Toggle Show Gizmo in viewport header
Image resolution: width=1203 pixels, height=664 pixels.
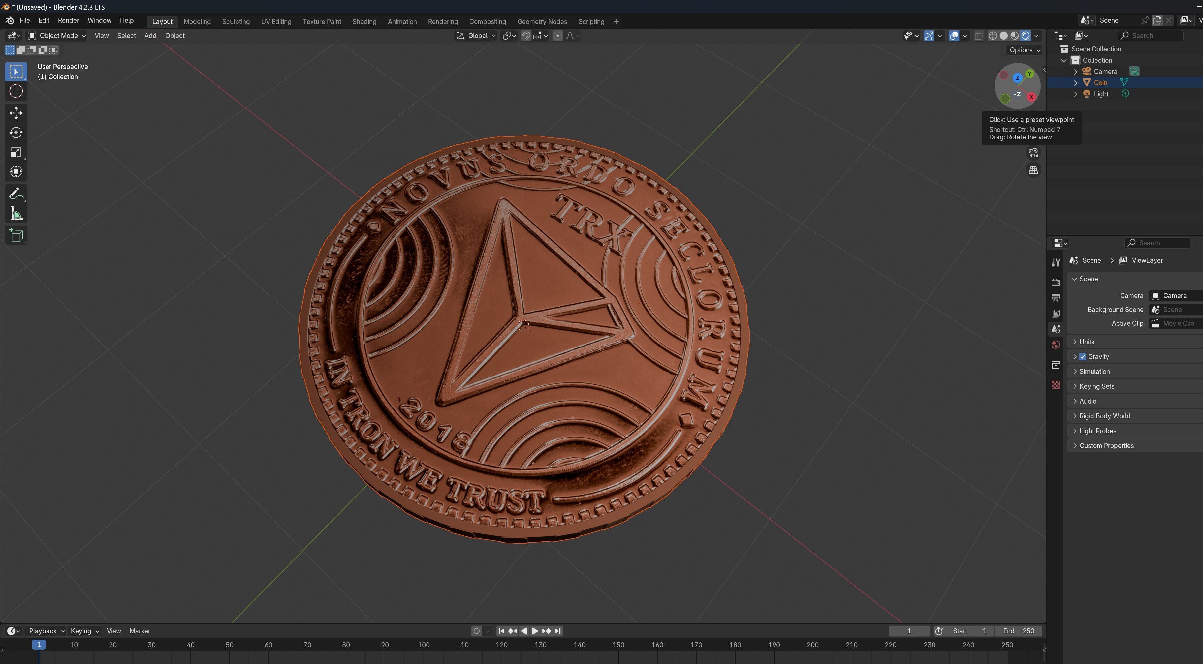(x=929, y=36)
